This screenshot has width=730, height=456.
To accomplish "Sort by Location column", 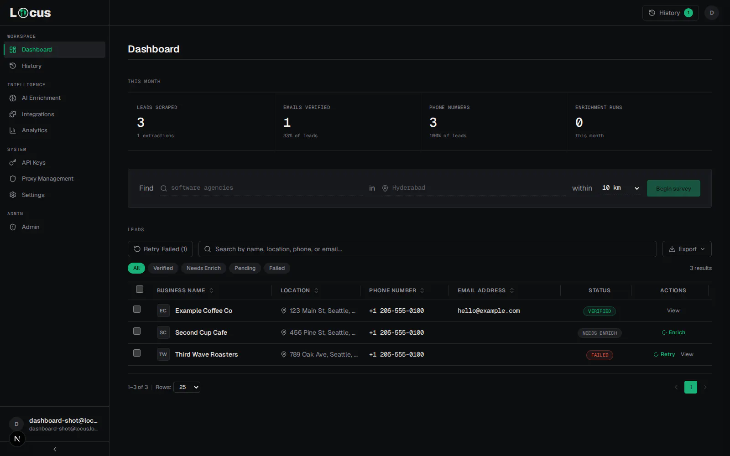I will (x=299, y=290).
